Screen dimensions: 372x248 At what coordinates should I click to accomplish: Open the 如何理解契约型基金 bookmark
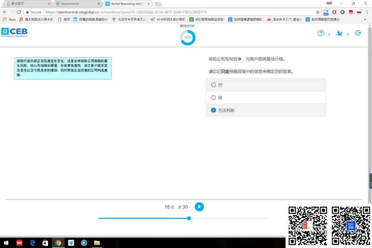(x=323, y=20)
